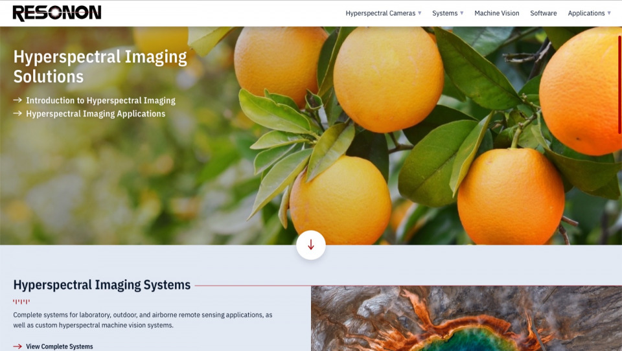Image resolution: width=622 pixels, height=351 pixels.
Task: Click arrow icon beside Introduction to Hyperspectral Imaging
Action: pyautogui.click(x=17, y=100)
